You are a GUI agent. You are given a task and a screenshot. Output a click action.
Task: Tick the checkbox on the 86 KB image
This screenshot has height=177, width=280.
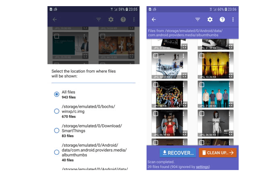[156, 85]
